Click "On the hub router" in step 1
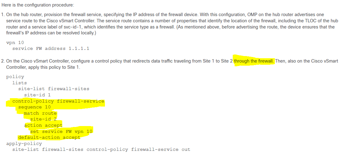342x153 pixels. pos(21,15)
